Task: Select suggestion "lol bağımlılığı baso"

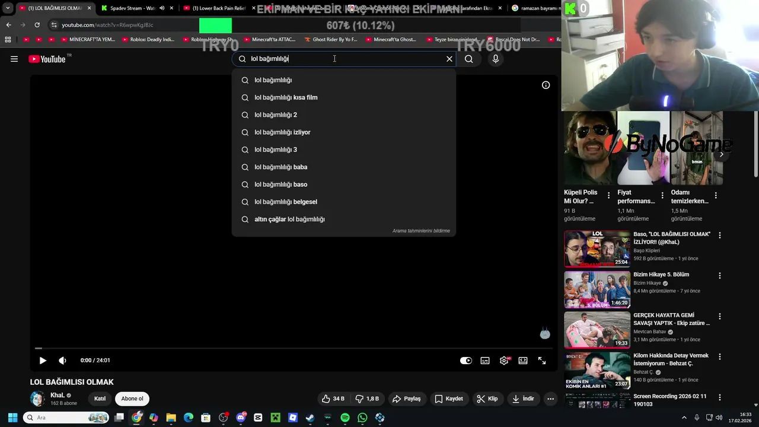Action: [x=344, y=184]
